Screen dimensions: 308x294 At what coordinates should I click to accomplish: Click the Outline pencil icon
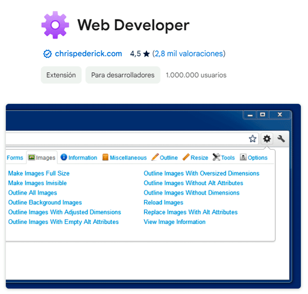point(155,157)
